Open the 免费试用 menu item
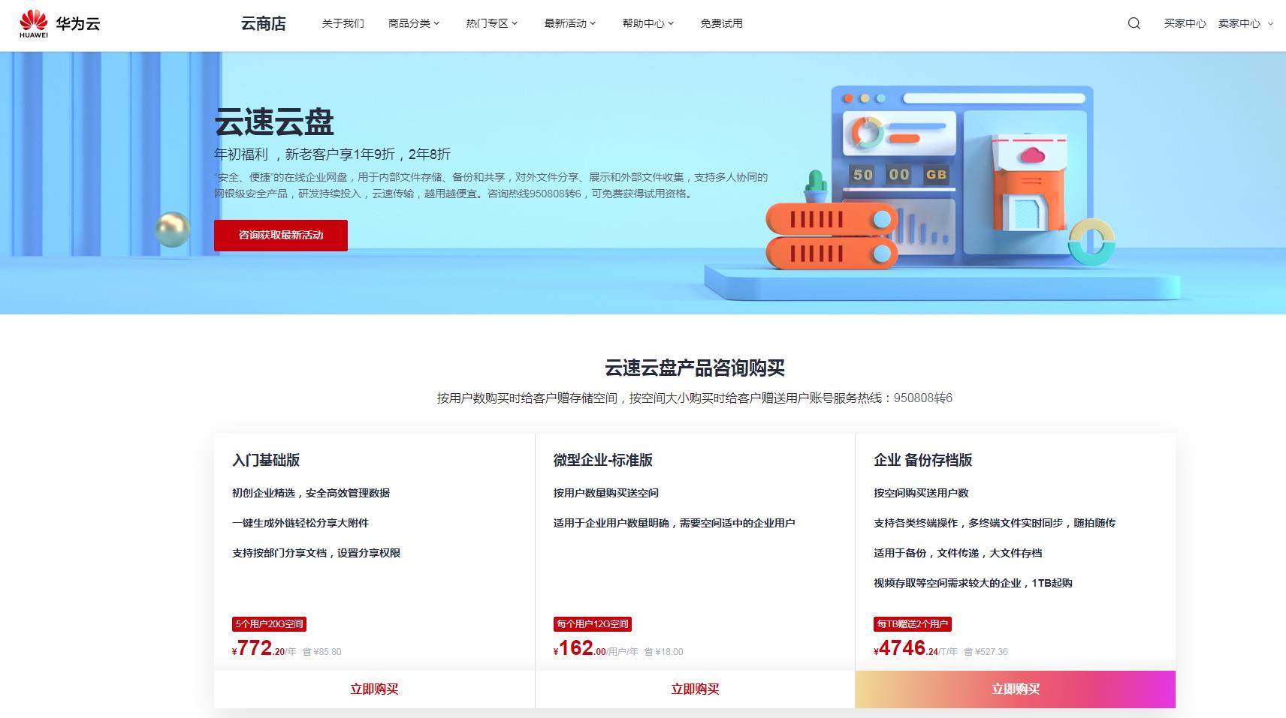 coord(721,23)
